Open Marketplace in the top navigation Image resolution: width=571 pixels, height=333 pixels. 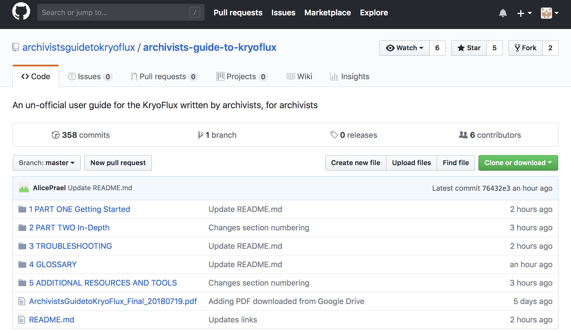coord(328,13)
